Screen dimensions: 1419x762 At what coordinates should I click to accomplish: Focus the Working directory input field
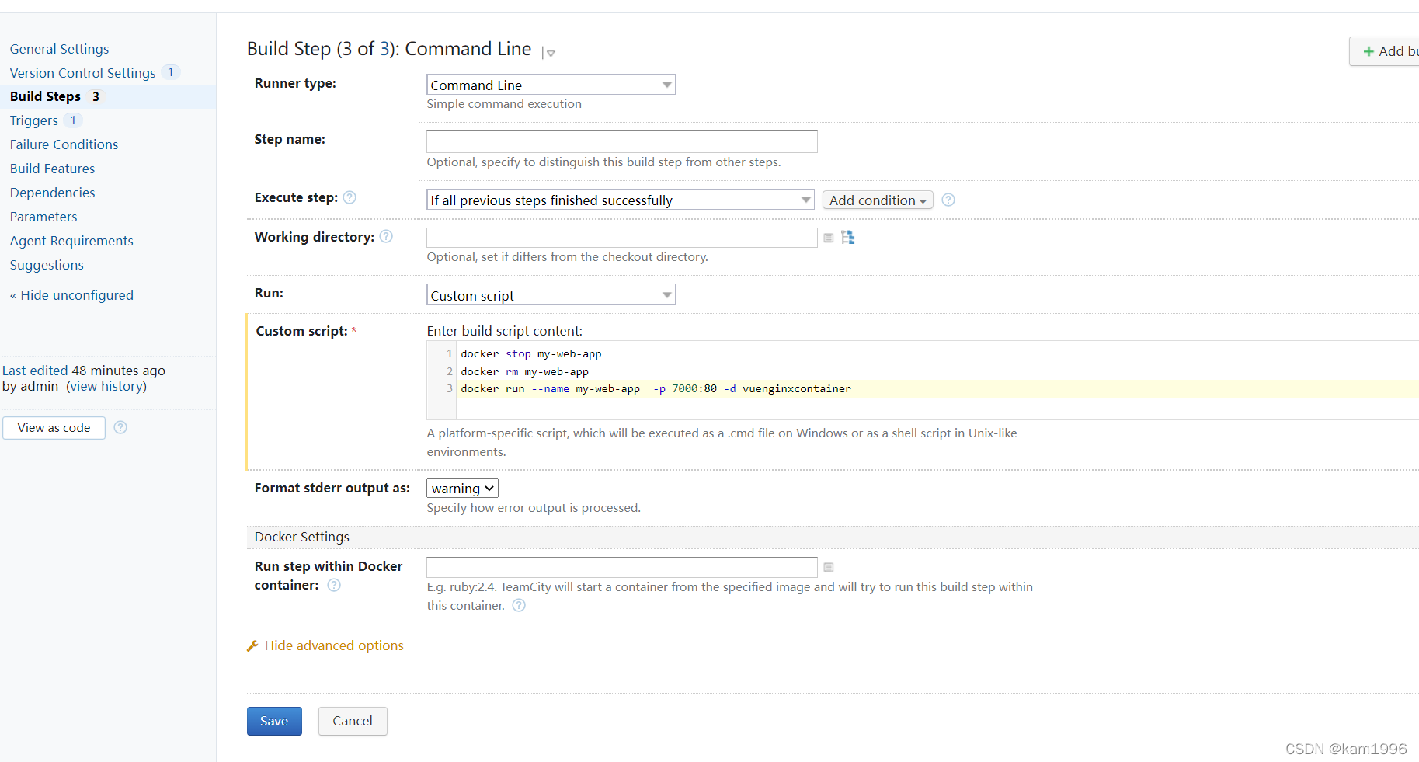(621, 237)
